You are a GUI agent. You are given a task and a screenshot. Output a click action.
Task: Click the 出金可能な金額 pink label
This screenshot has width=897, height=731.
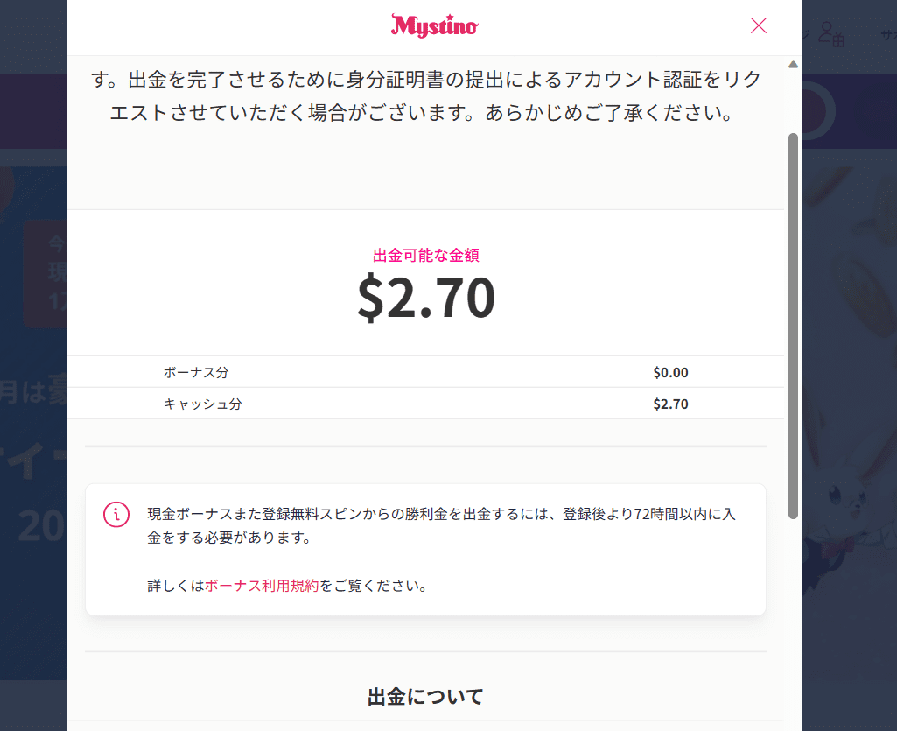coord(426,256)
